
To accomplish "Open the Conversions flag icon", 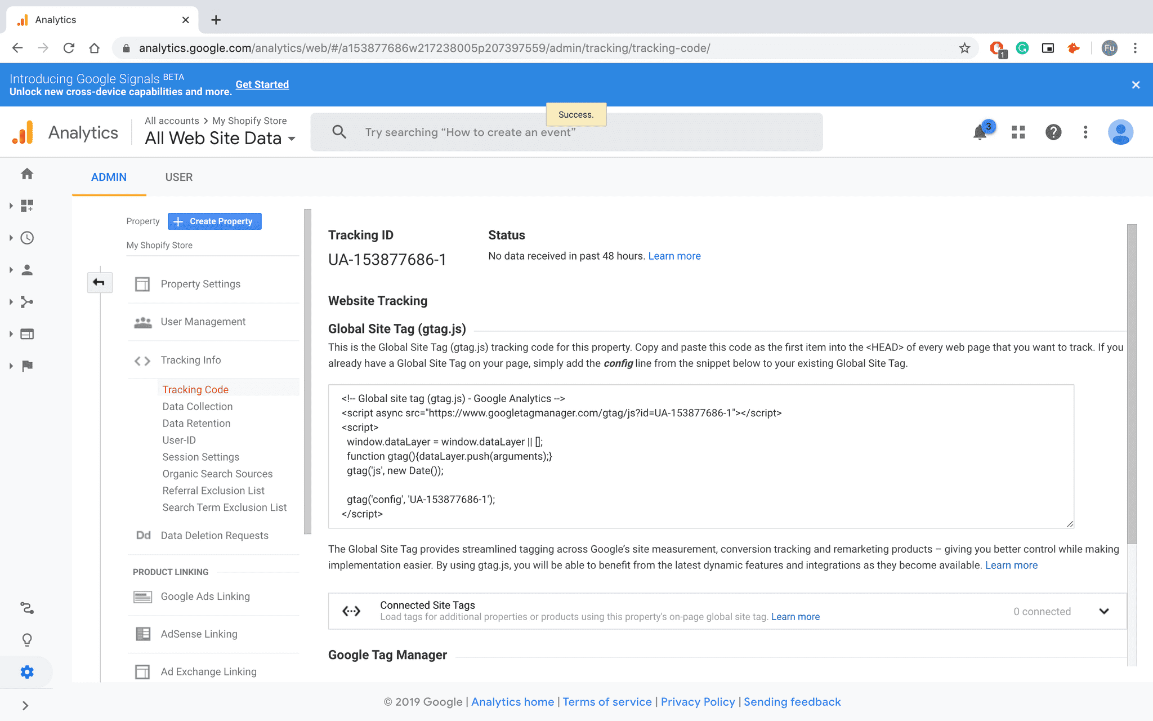I will (x=27, y=366).
